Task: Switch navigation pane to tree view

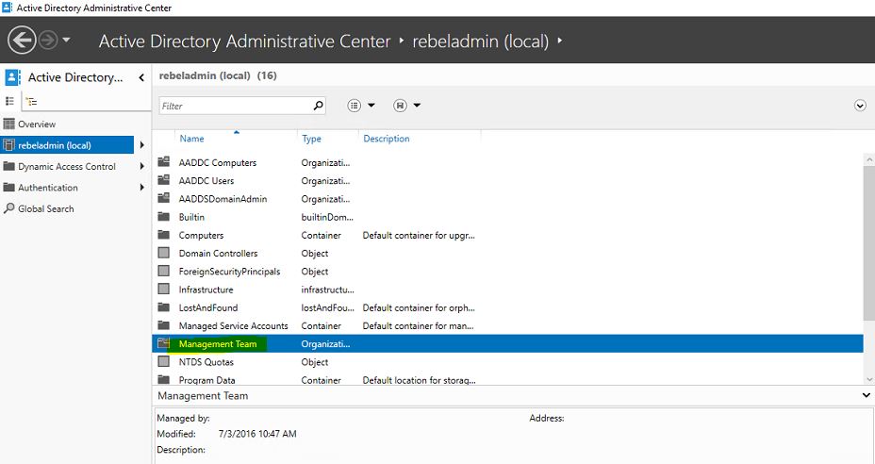Action: pos(32,101)
